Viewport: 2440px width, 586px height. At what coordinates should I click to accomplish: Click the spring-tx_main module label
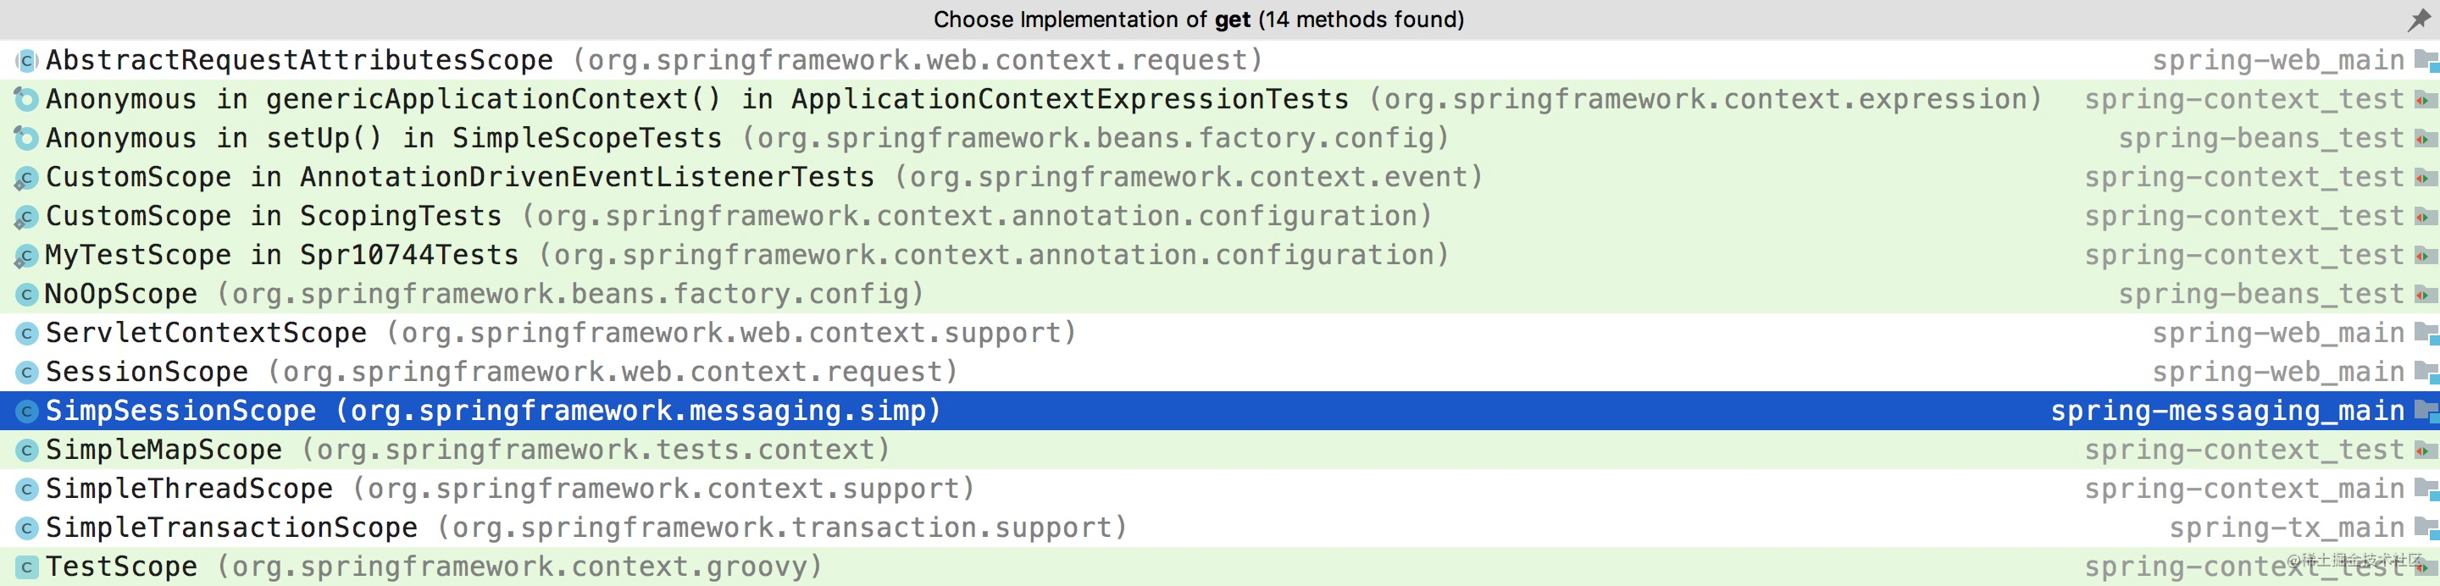(x=2287, y=528)
